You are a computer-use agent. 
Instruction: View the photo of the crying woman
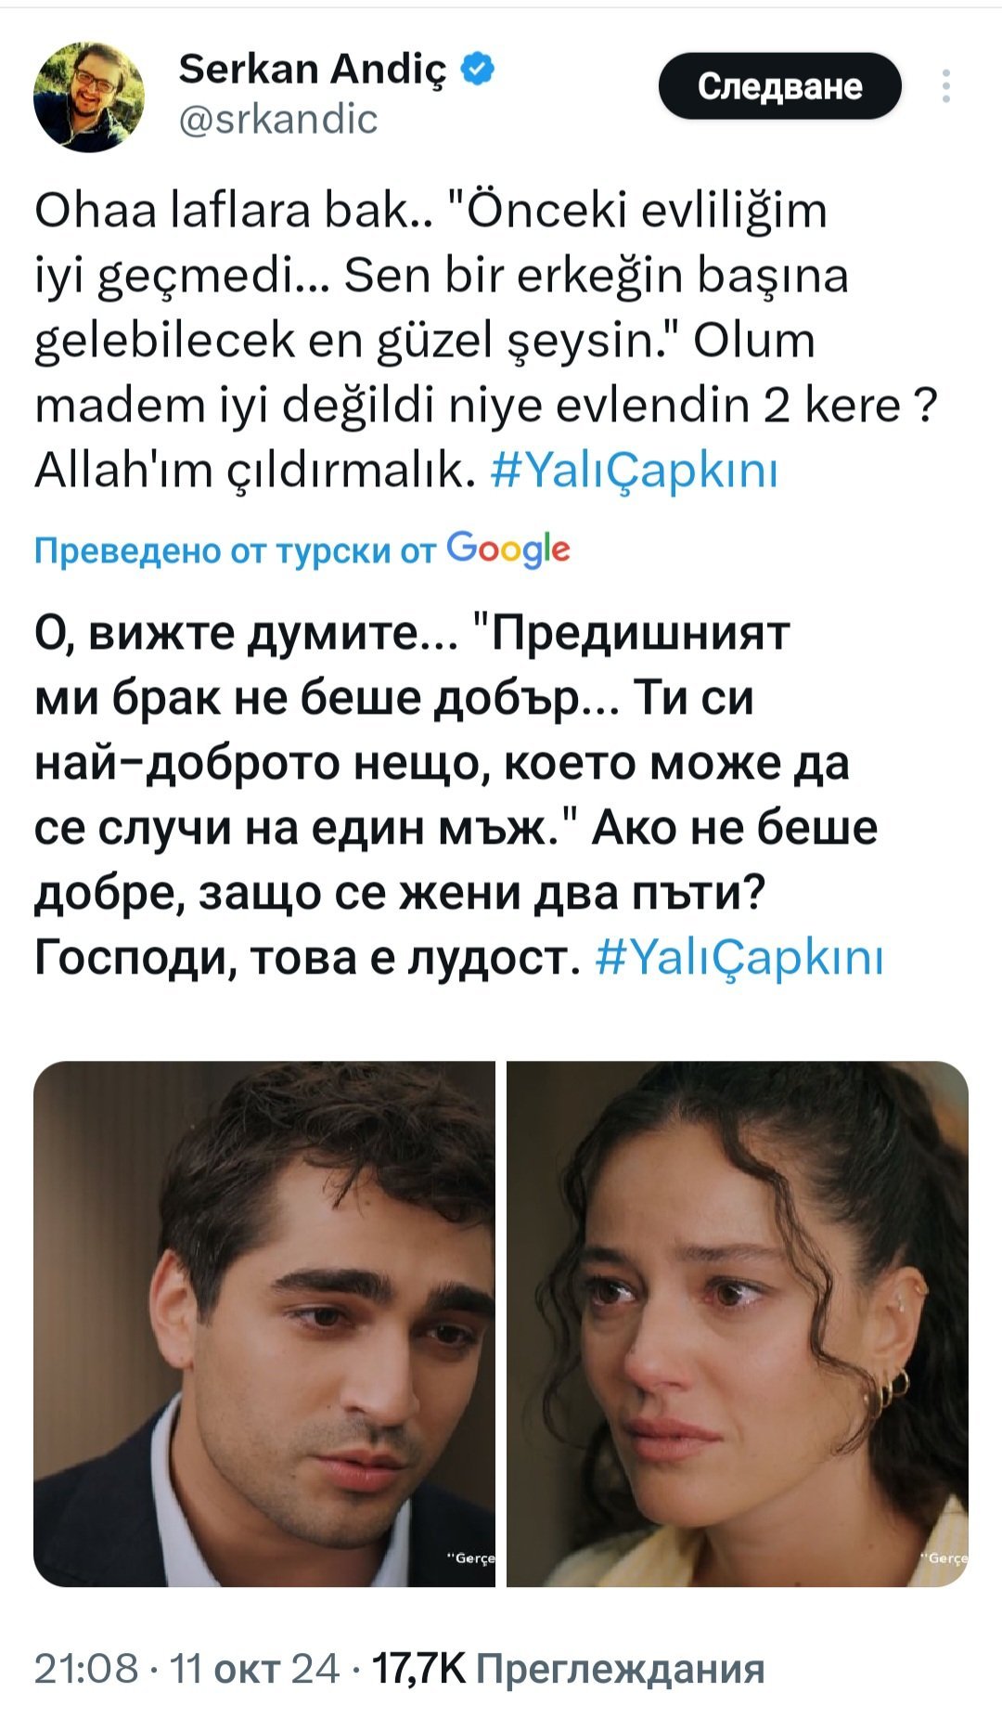tap(738, 1324)
